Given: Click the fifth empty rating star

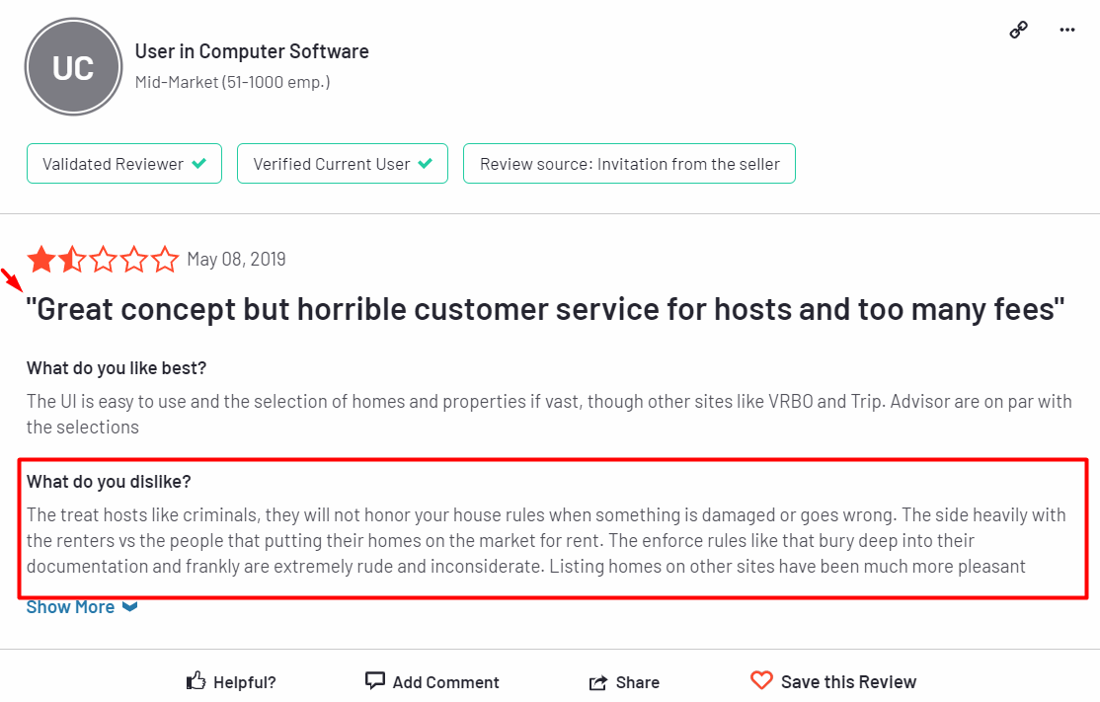Looking at the screenshot, I should 165,260.
